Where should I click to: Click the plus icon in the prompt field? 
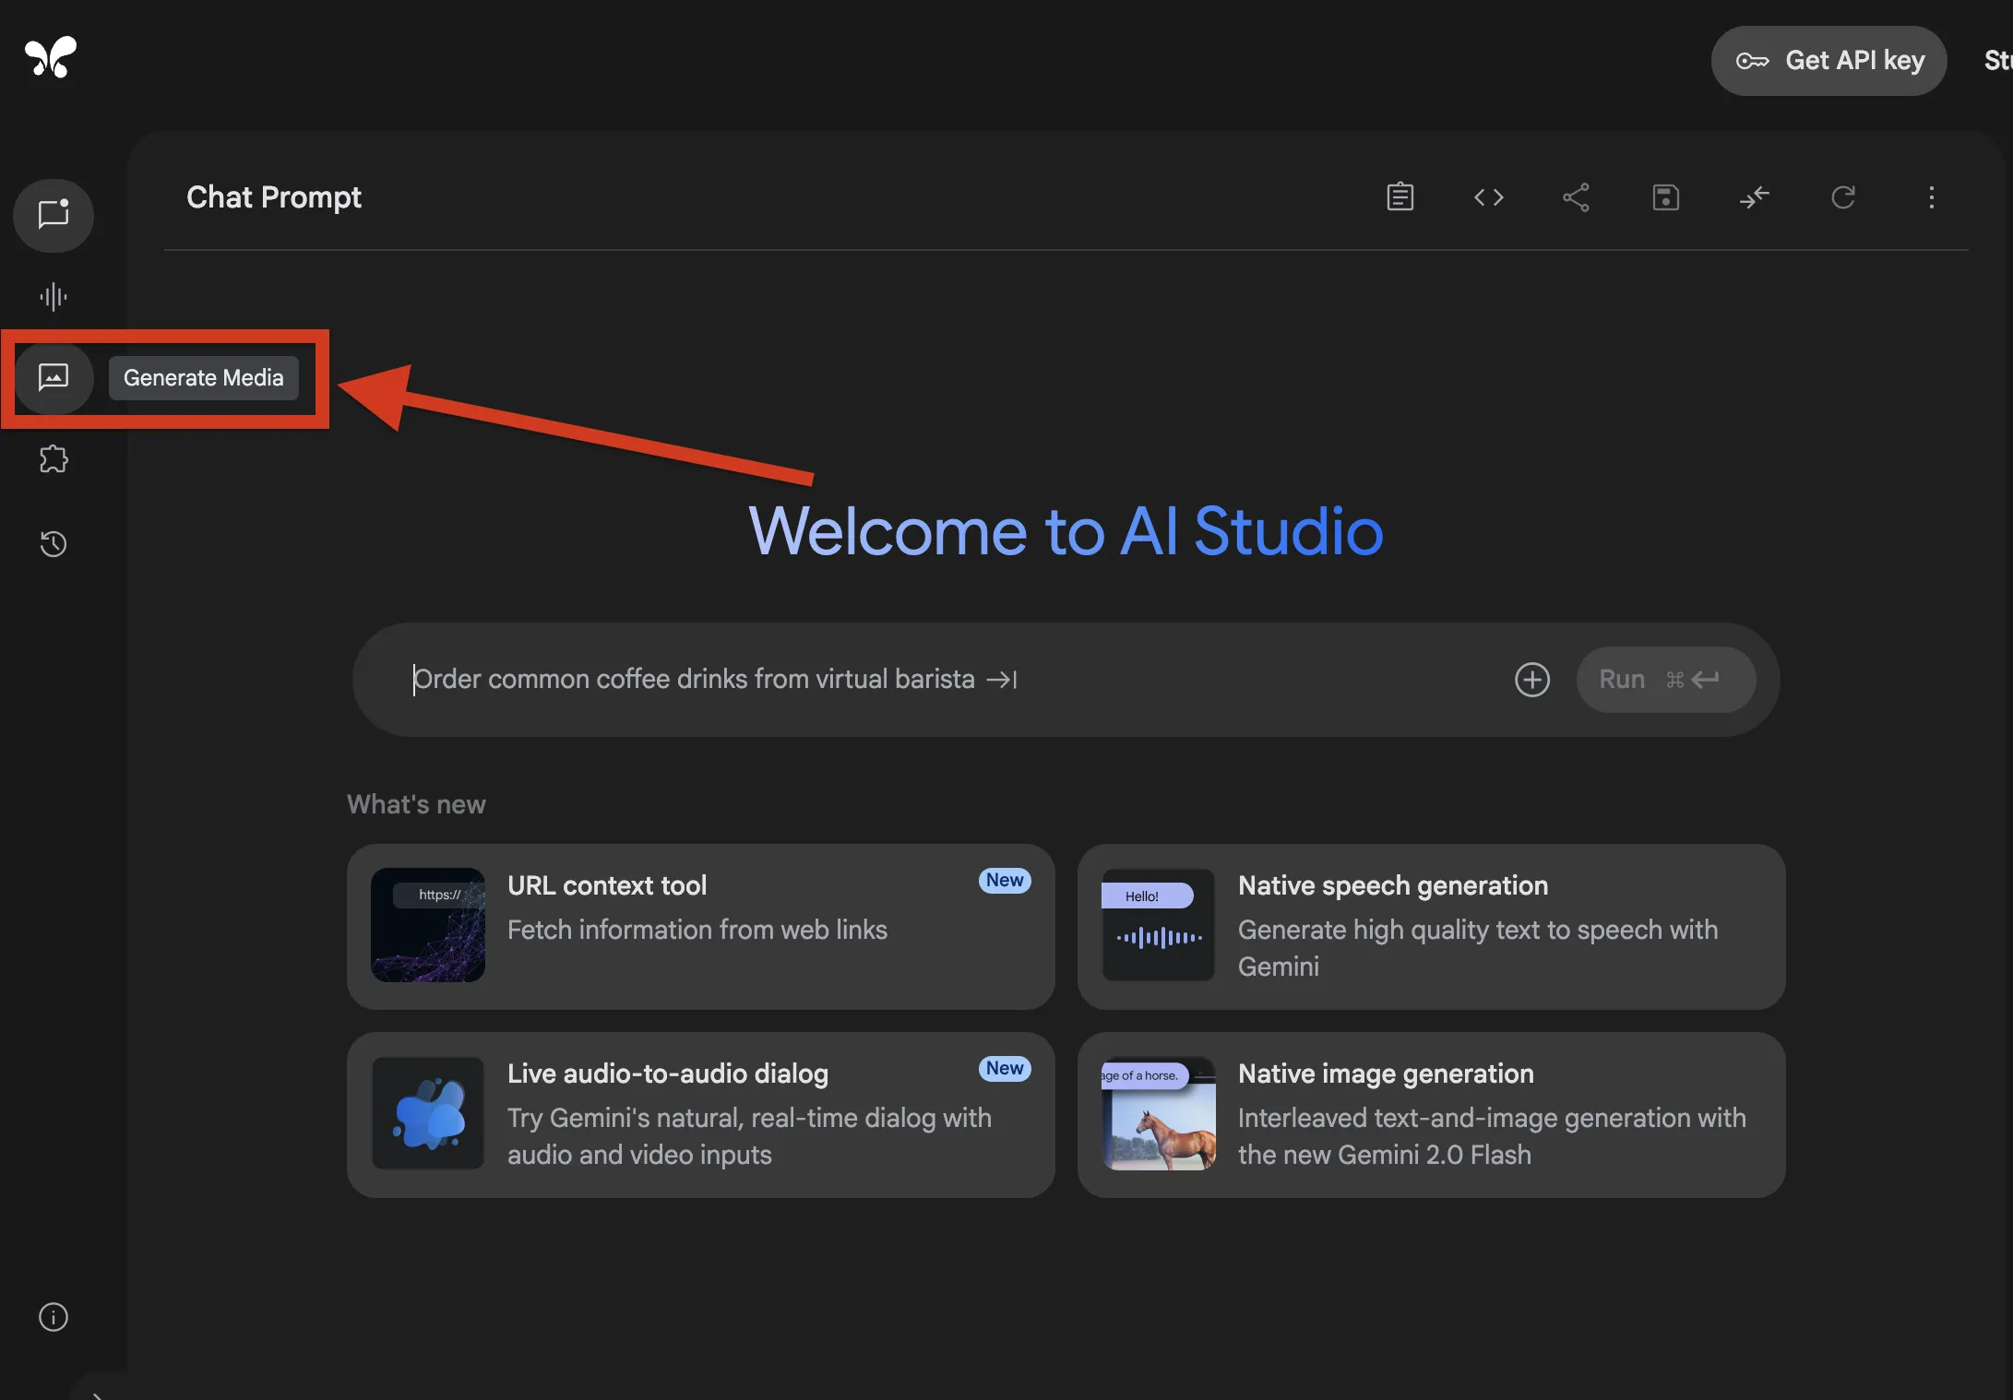[x=1531, y=679]
